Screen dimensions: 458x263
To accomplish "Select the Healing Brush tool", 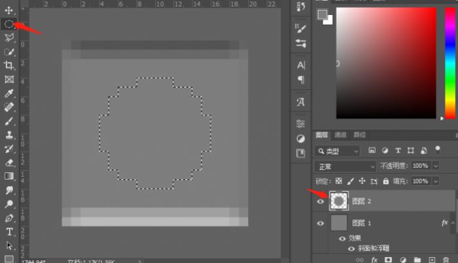I will click(9, 107).
